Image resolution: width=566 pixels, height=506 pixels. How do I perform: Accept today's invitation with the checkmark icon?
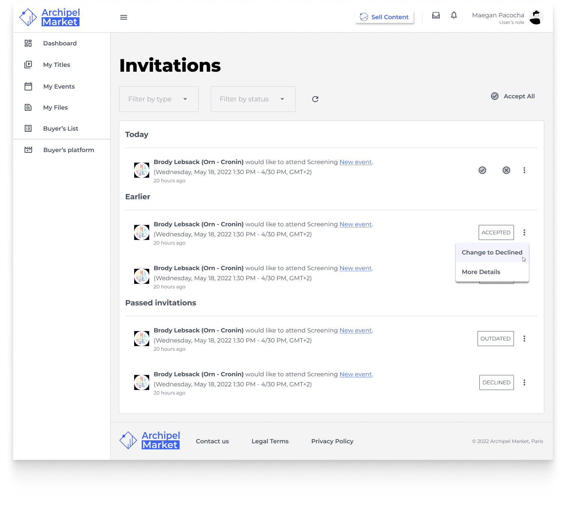tap(482, 170)
